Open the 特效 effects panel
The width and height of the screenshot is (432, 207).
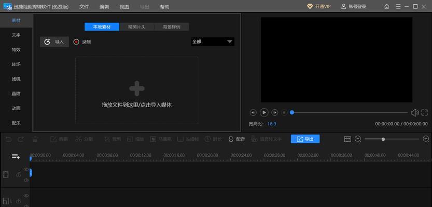point(16,50)
